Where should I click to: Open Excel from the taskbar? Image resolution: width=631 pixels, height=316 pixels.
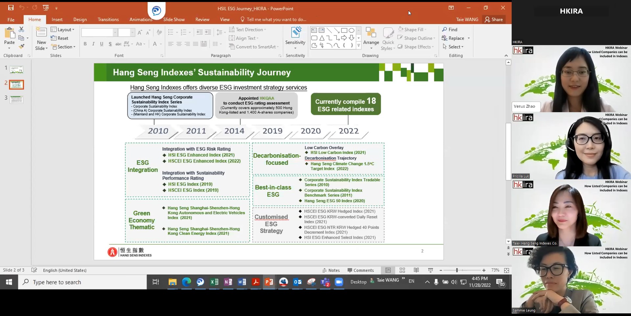(214, 282)
